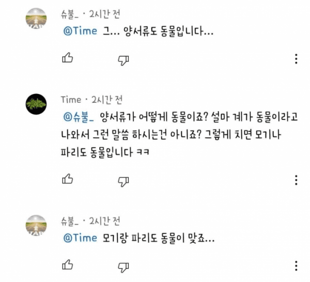Like the comment '모기랑 파리도 동물이 맞죠...'

(x=67, y=265)
